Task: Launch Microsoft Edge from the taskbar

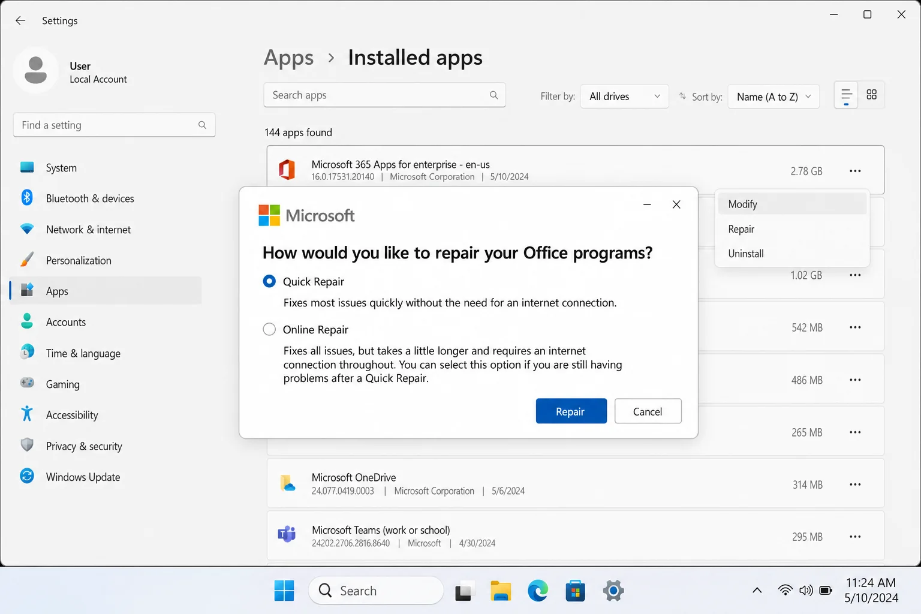Action: 538,591
